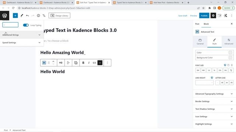
Task: Grab the block drag handle dots
Action: tap(49, 63)
